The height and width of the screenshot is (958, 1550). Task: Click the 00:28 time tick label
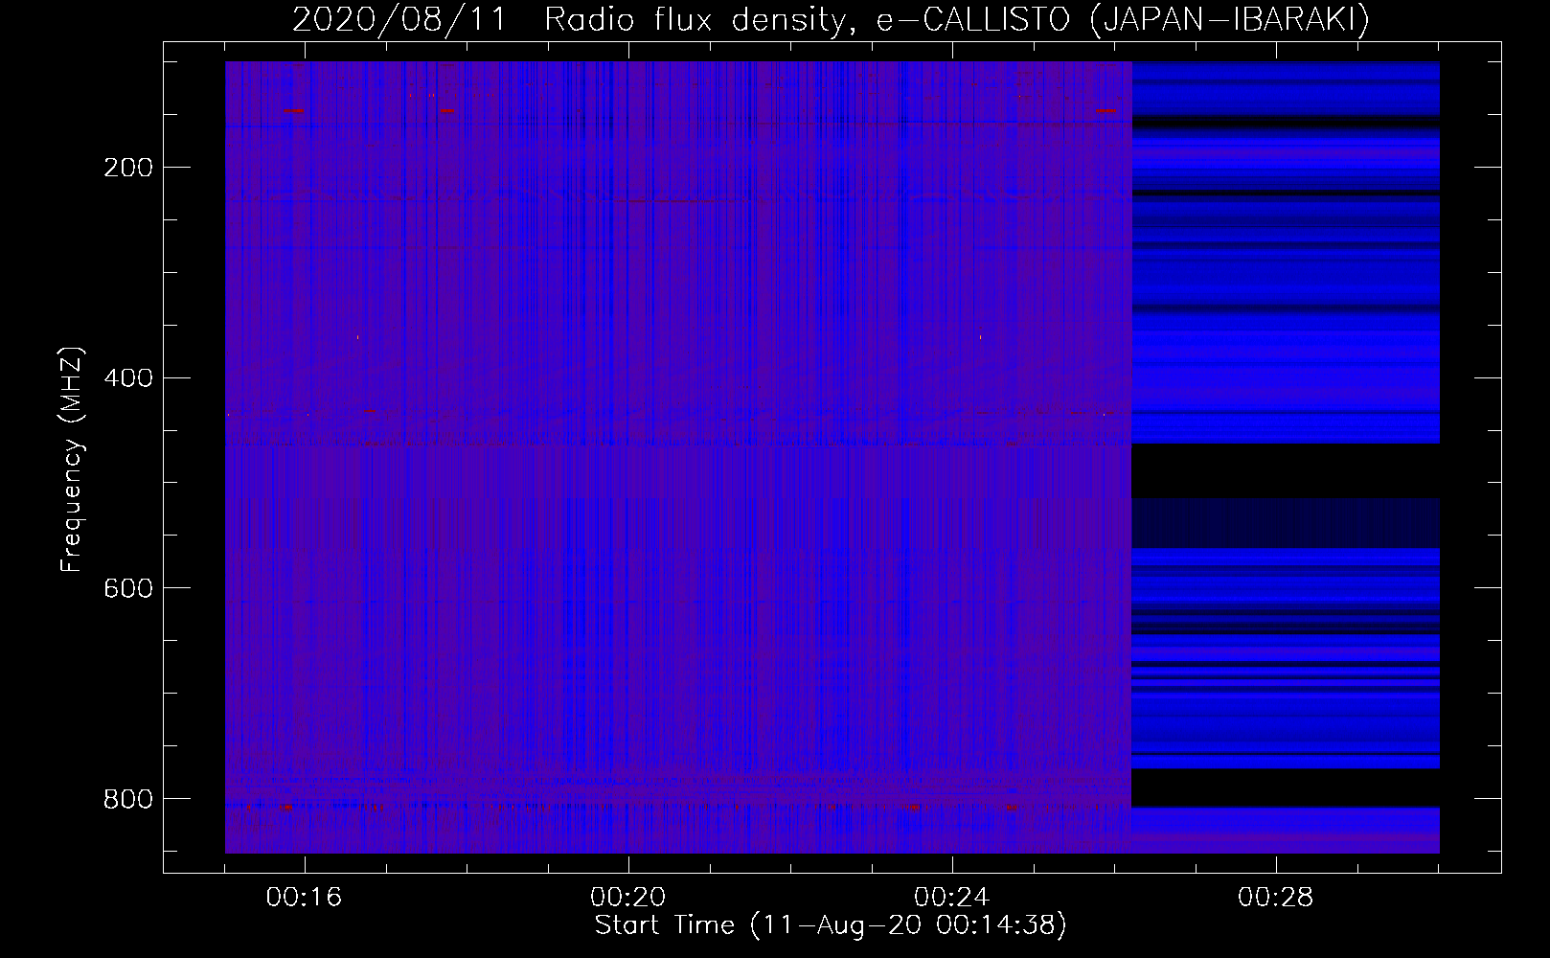pos(1276,898)
